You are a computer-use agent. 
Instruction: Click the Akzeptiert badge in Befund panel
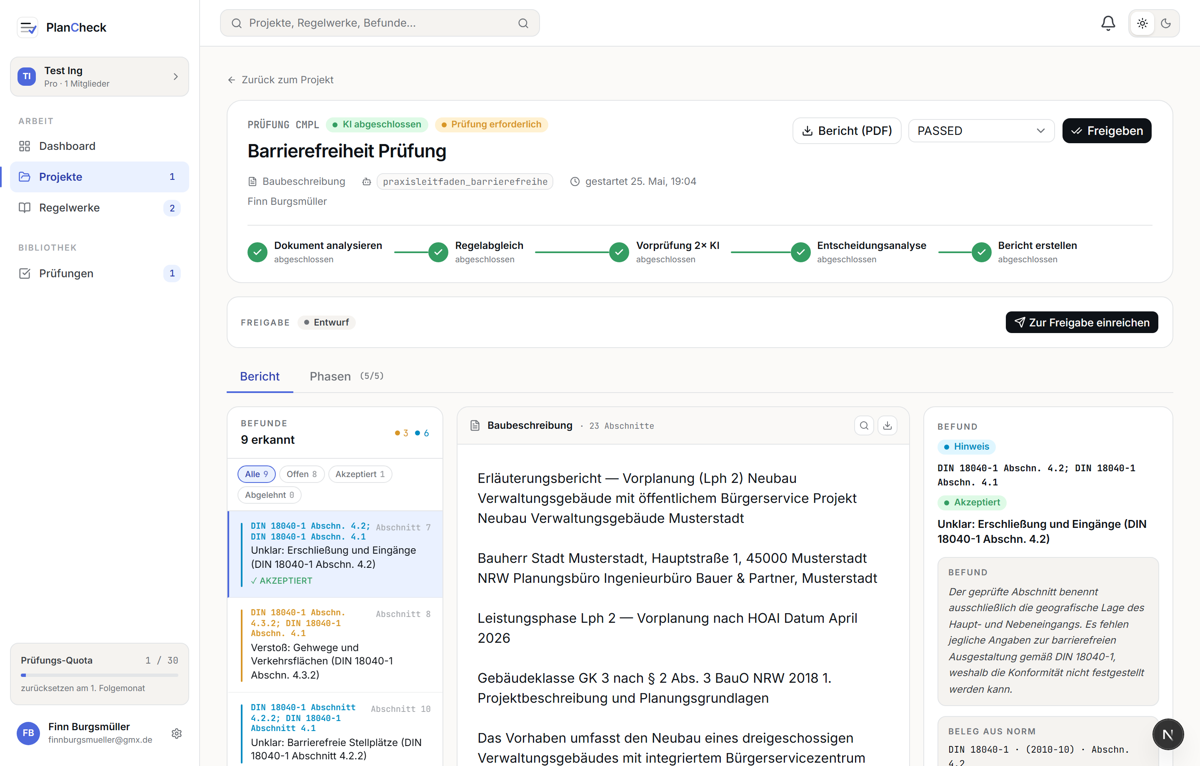[971, 502]
